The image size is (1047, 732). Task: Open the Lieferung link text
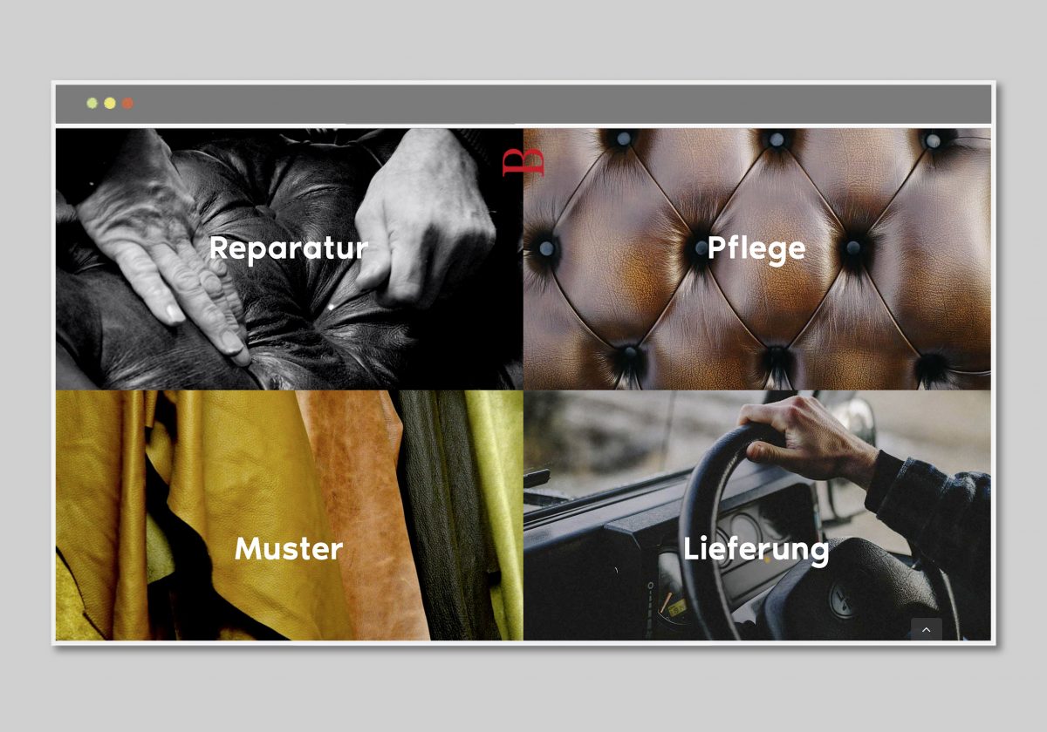pos(756,550)
